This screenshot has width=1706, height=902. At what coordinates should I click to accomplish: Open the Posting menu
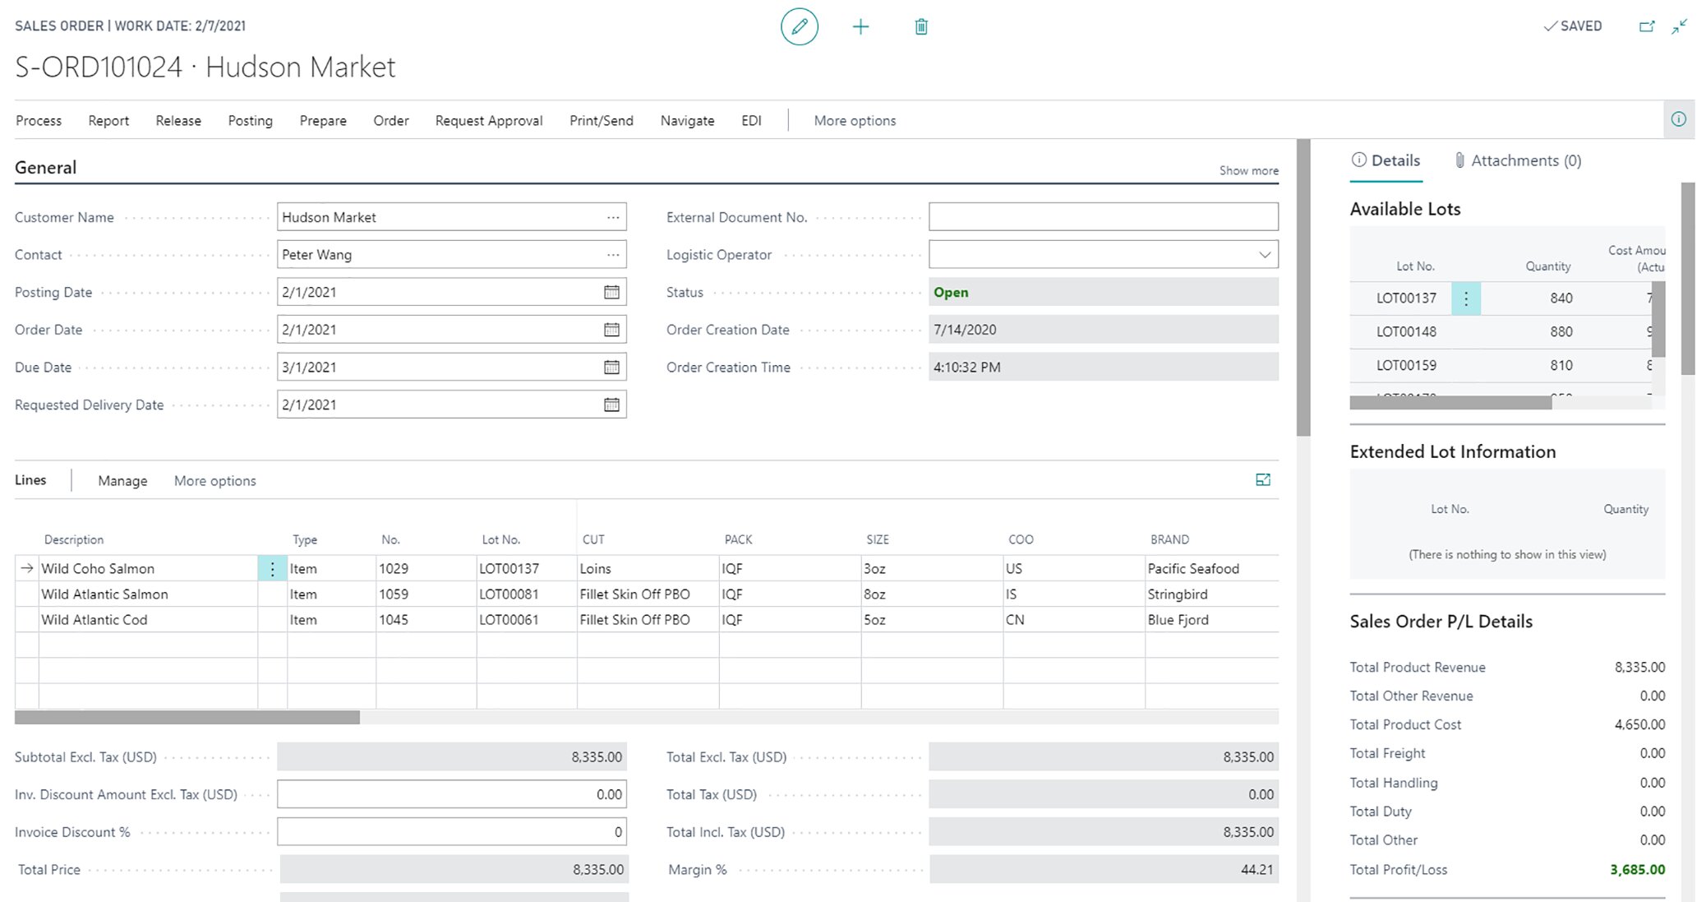pos(250,121)
